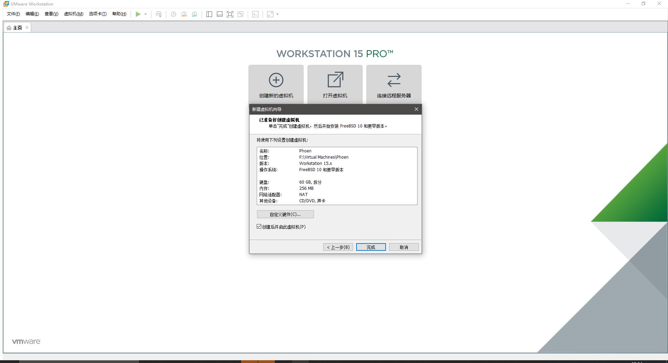The image size is (668, 363).
Task: Revert the VM to its snapshot
Action: point(183,14)
